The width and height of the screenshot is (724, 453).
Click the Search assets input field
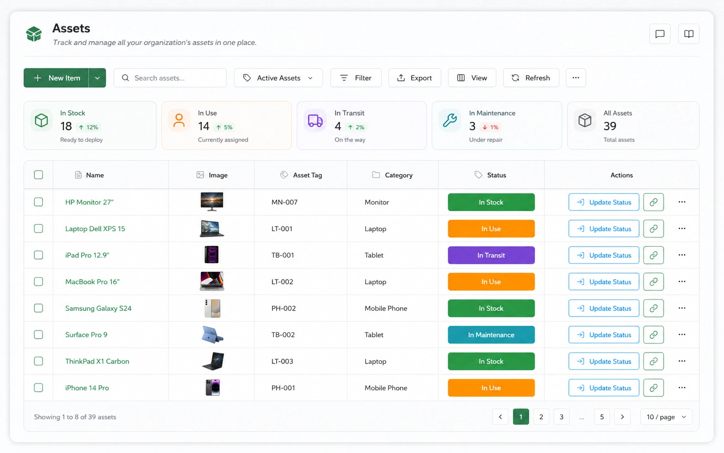(170, 78)
